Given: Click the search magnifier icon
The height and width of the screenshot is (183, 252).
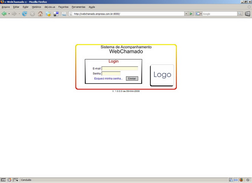Looking at the screenshot, I should pyautogui.click(x=240, y=14).
